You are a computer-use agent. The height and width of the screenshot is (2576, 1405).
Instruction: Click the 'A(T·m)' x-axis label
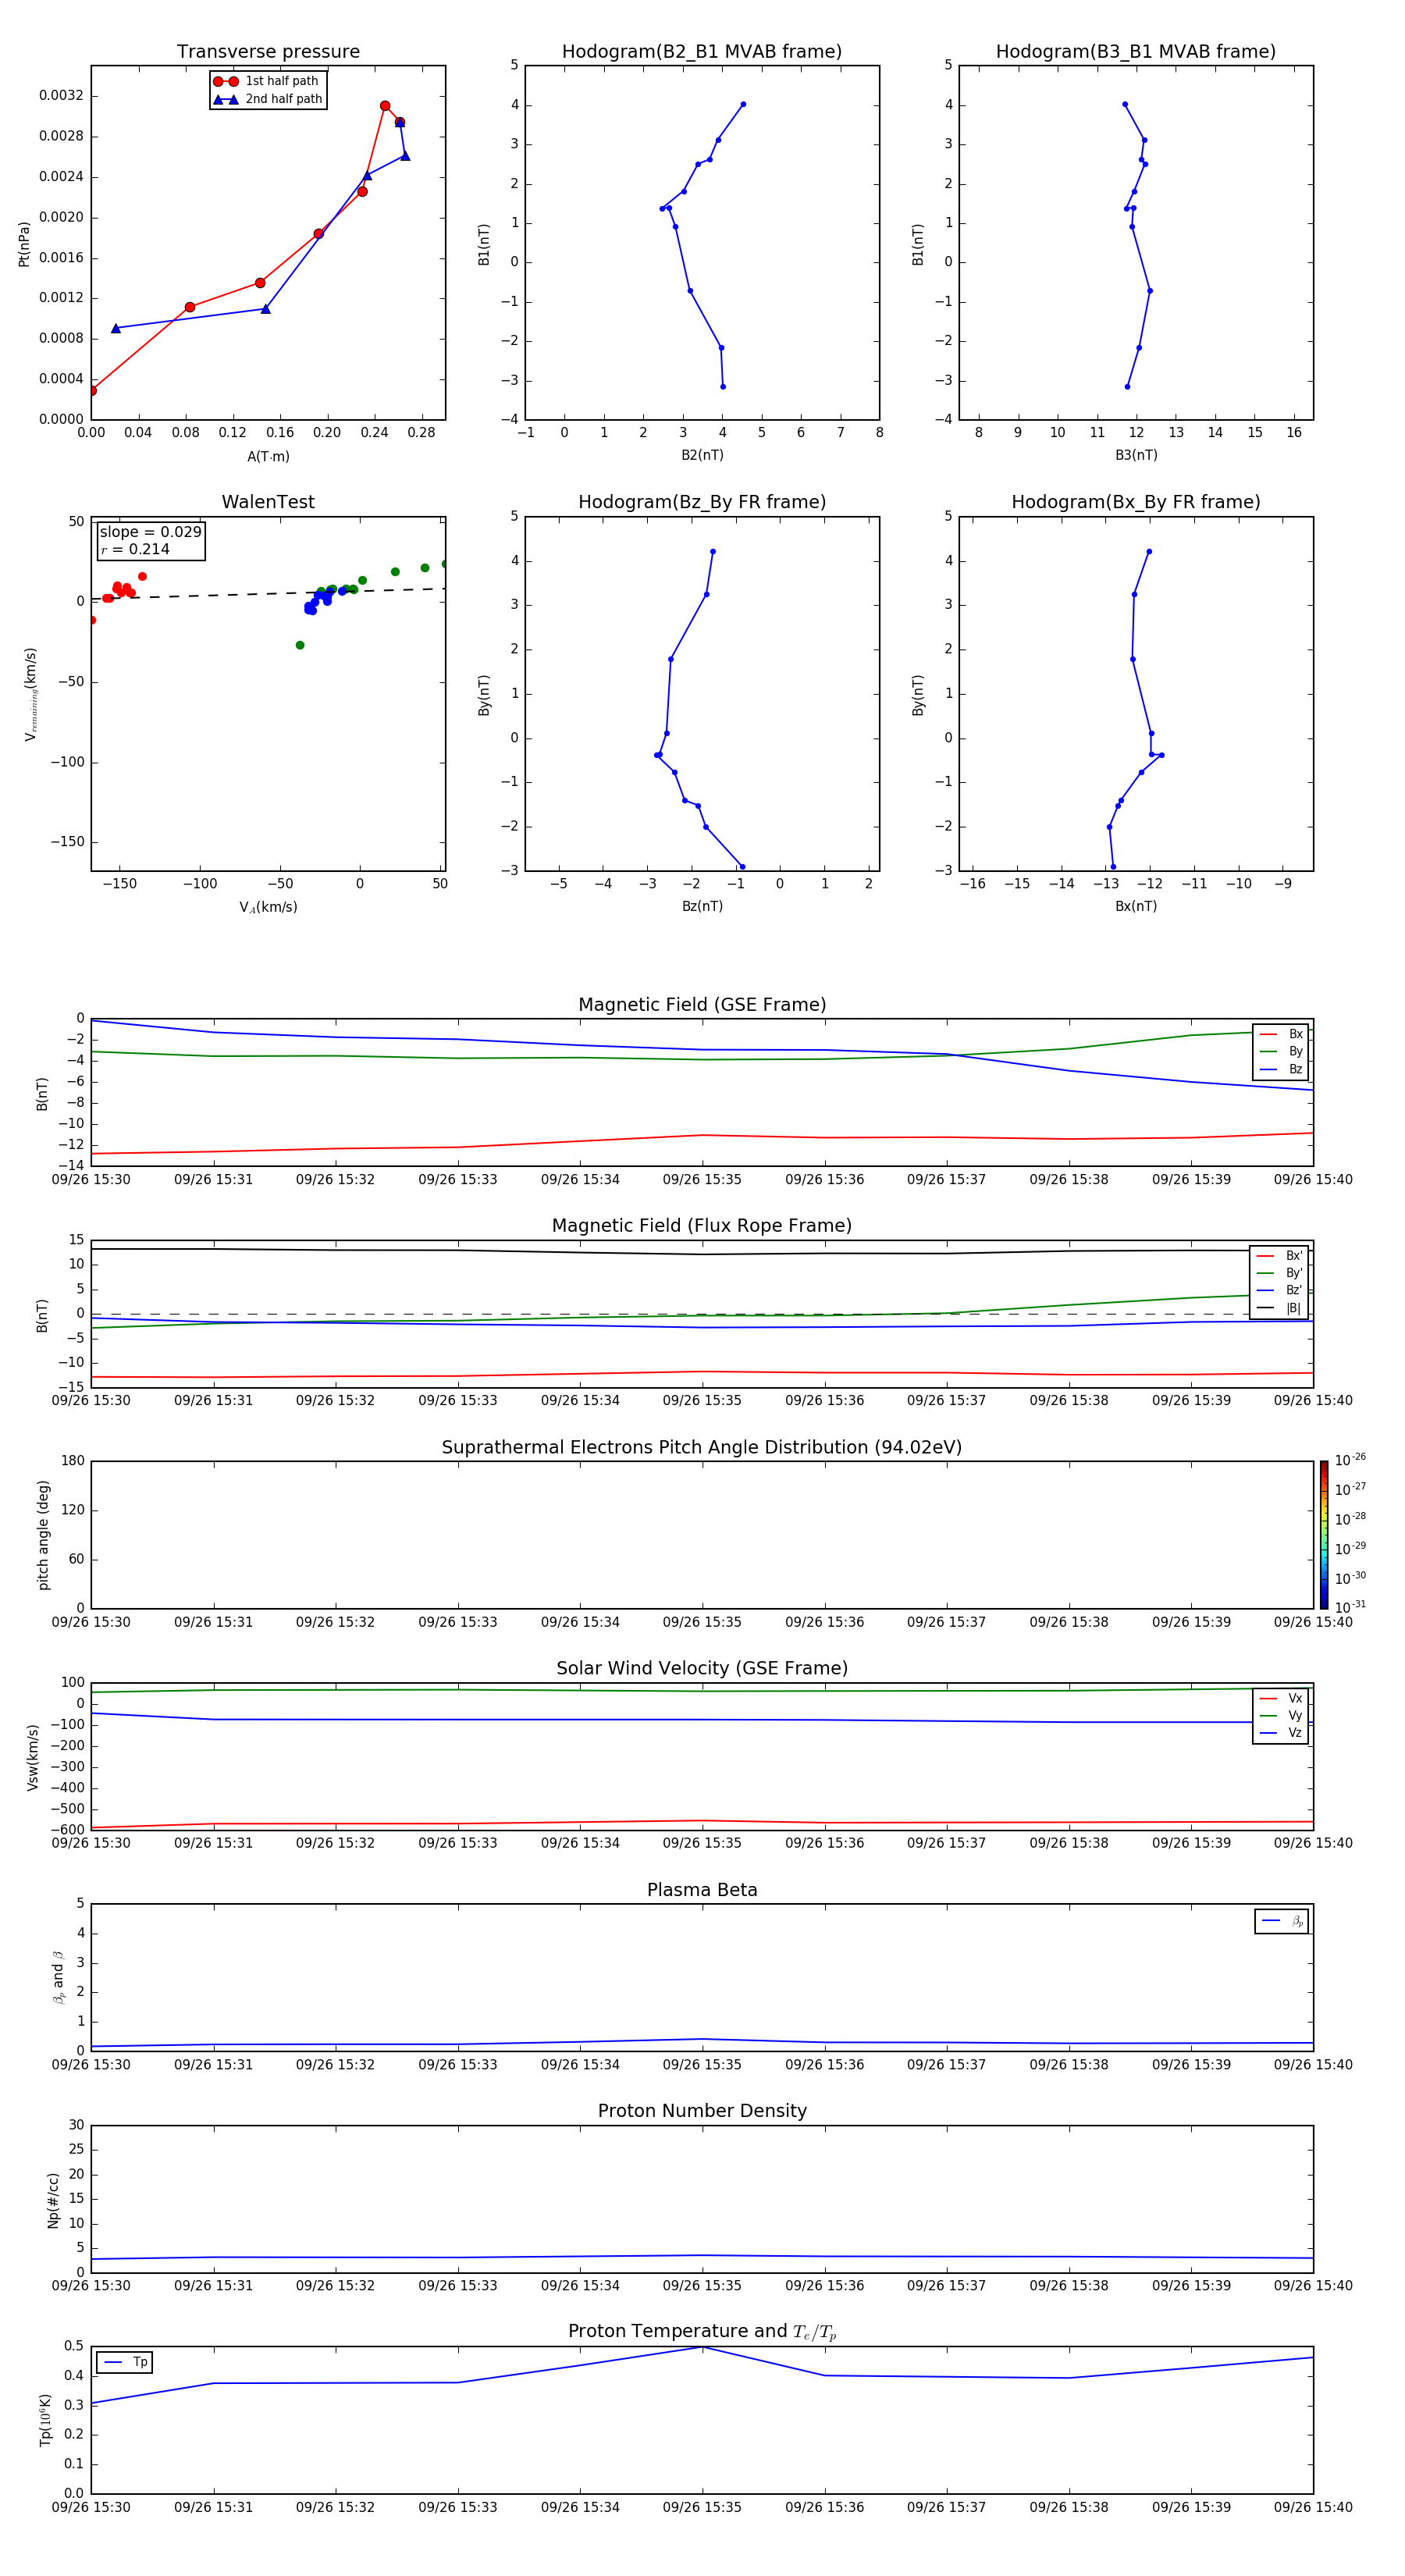[268, 457]
